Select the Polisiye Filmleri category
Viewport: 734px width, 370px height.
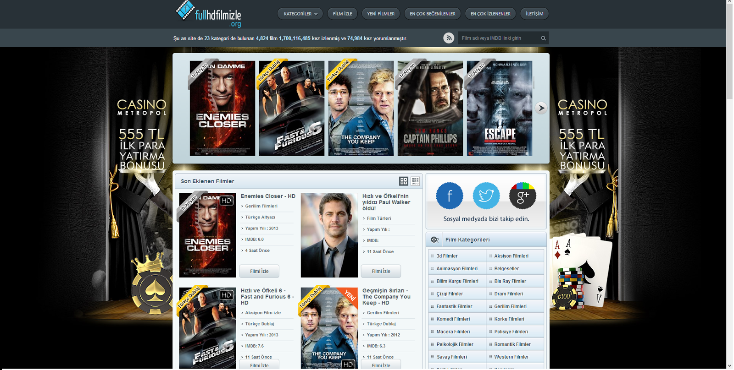(x=515, y=332)
